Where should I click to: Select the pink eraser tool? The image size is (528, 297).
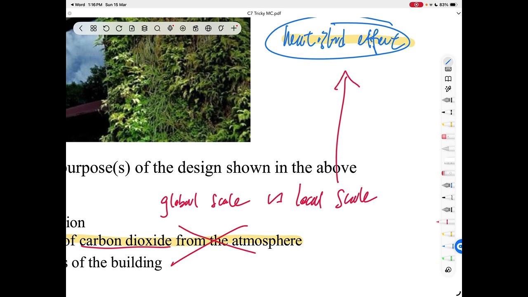[x=448, y=137]
